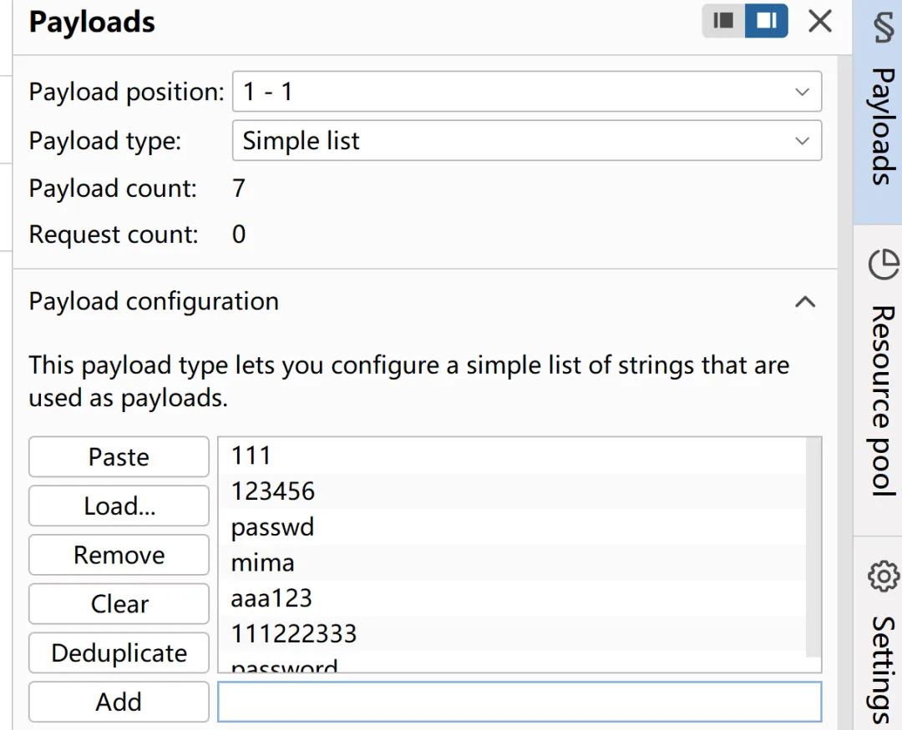Open the Resource pool side tab
Image resolution: width=902 pixels, height=730 pixels.
(883, 400)
